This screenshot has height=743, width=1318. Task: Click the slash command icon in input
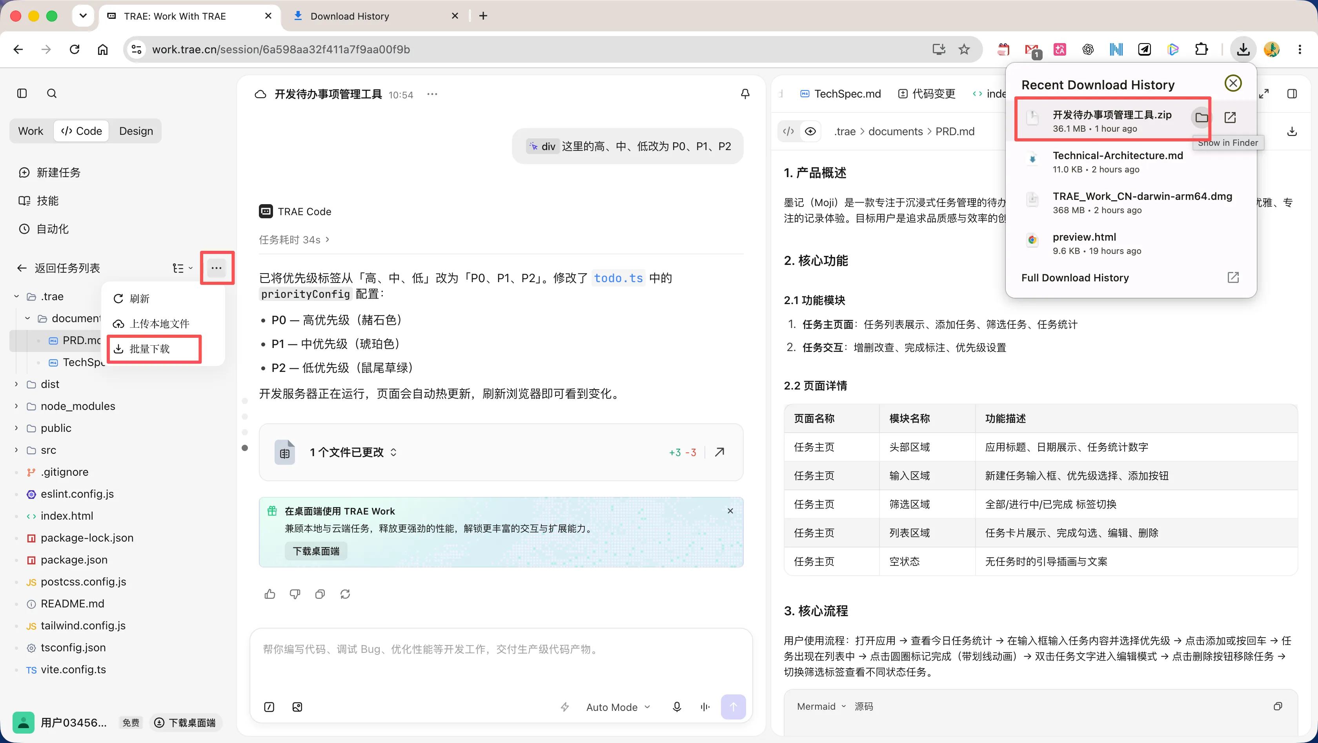(x=269, y=707)
